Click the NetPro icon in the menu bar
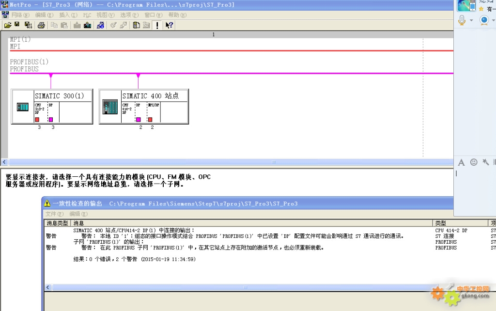The height and width of the screenshot is (311, 496). click(5, 15)
